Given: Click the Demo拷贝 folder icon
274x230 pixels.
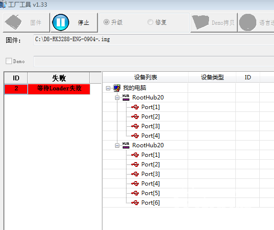Looking at the screenshot, I should 200,22.
